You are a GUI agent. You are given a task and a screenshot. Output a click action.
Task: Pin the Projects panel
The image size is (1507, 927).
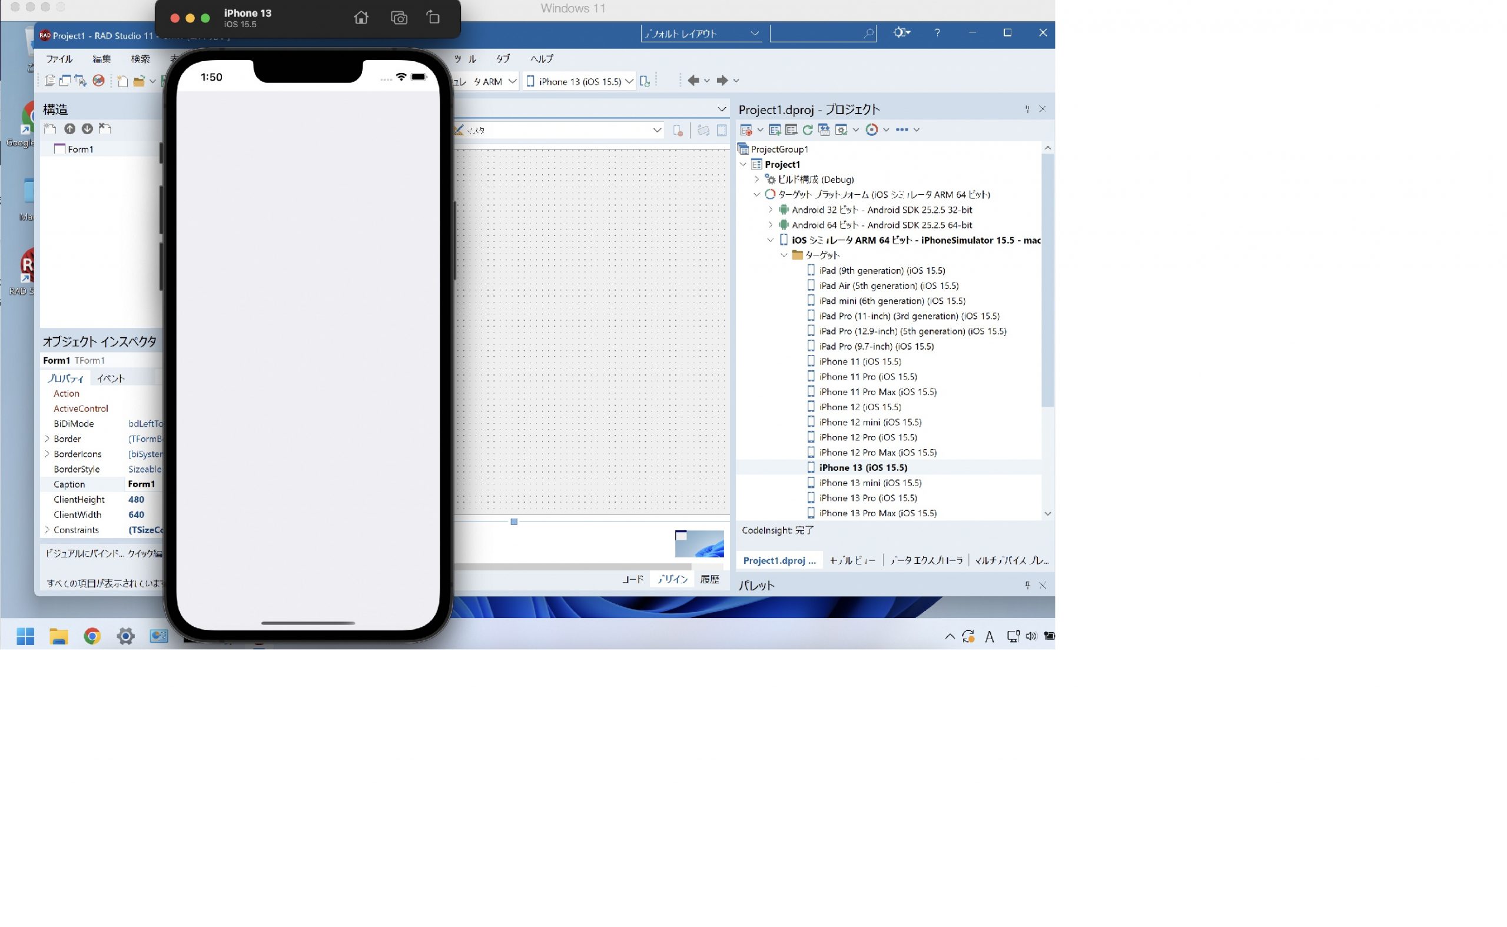(x=1028, y=109)
